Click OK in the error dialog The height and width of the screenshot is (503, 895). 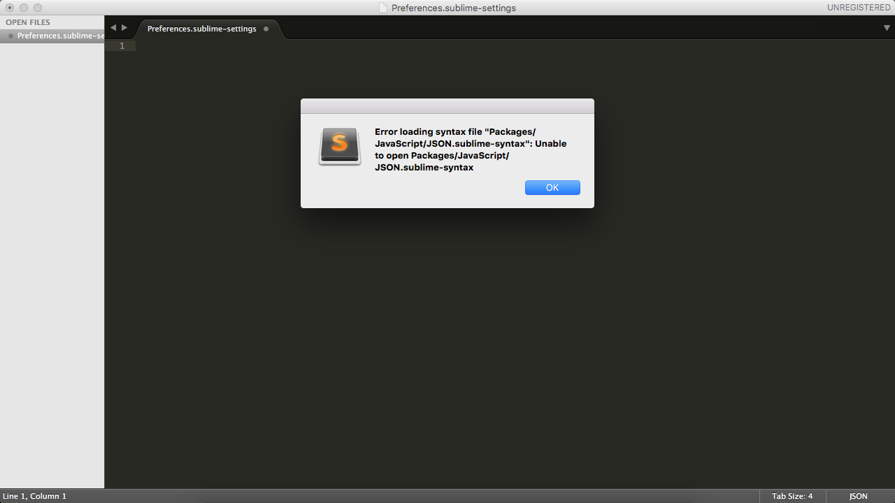click(x=552, y=187)
